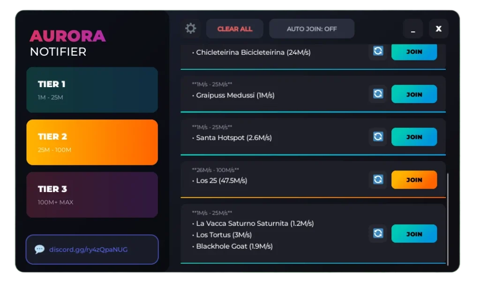Join the Santa Hotspot server
480x281 pixels.
(x=414, y=137)
